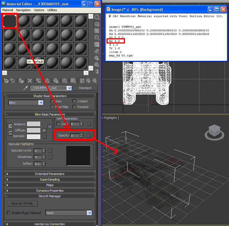This screenshot has width=229, height=226.
Task: Open the Utilities menu
Action: pos(52,10)
